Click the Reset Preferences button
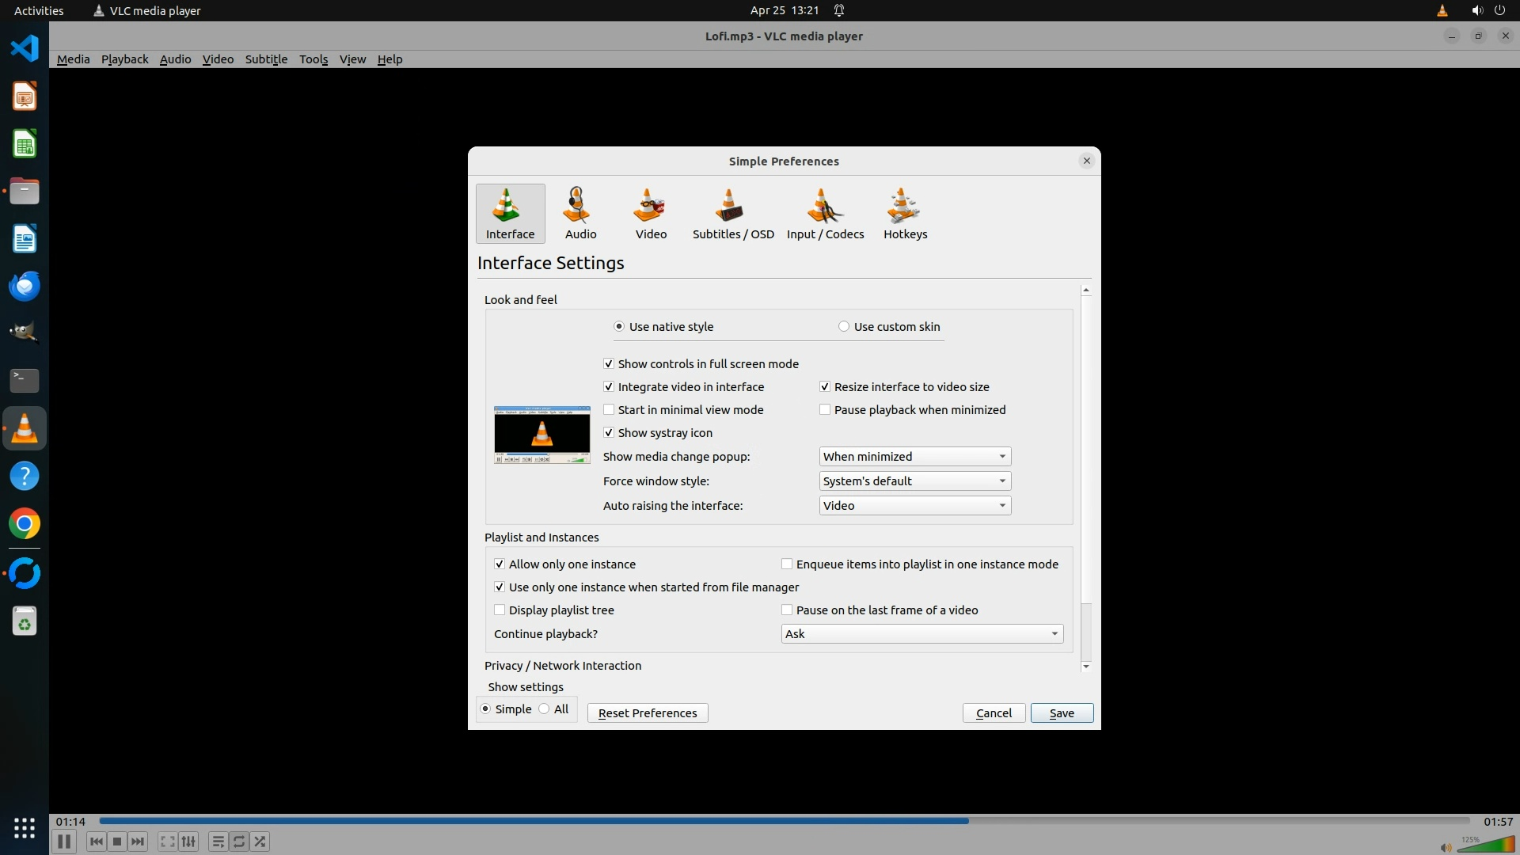The height and width of the screenshot is (855, 1520). click(x=647, y=713)
